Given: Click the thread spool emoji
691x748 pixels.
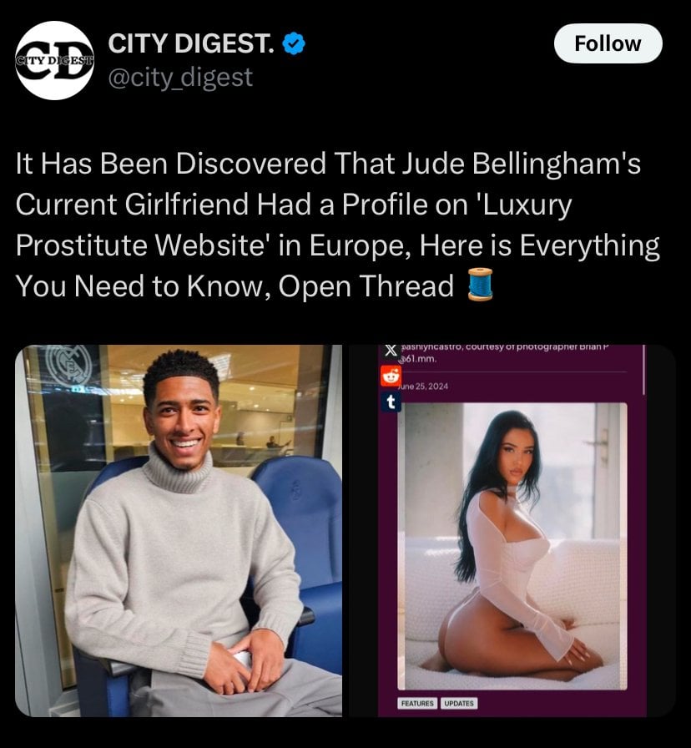Looking at the screenshot, I should pos(480,285).
